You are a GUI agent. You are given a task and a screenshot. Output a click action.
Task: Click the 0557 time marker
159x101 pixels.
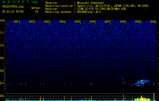click(108, 22)
